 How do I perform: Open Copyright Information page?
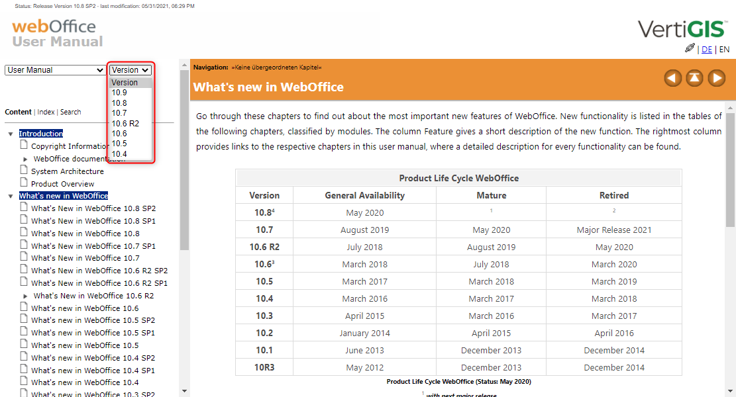pos(70,146)
